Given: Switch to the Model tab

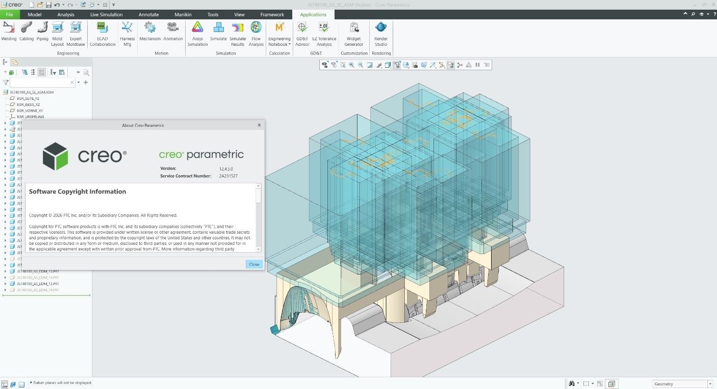Looking at the screenshot, I should [x=35, y=14].
